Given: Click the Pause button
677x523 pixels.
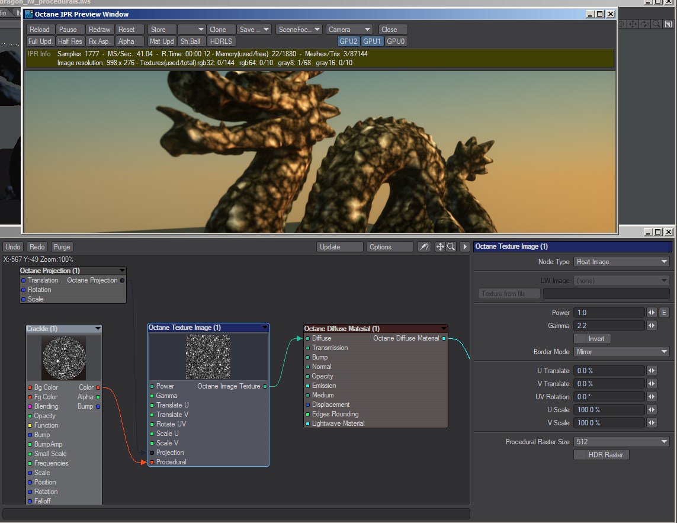Looking at the screenshot, I should tap(69, 30).
